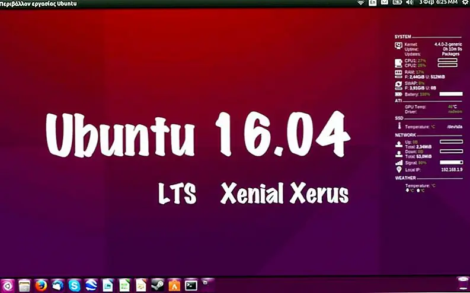This screenshot has width=470, height=293.
Task: Open Thunderbird mail from the dock
Action: (x=57, y=285)
